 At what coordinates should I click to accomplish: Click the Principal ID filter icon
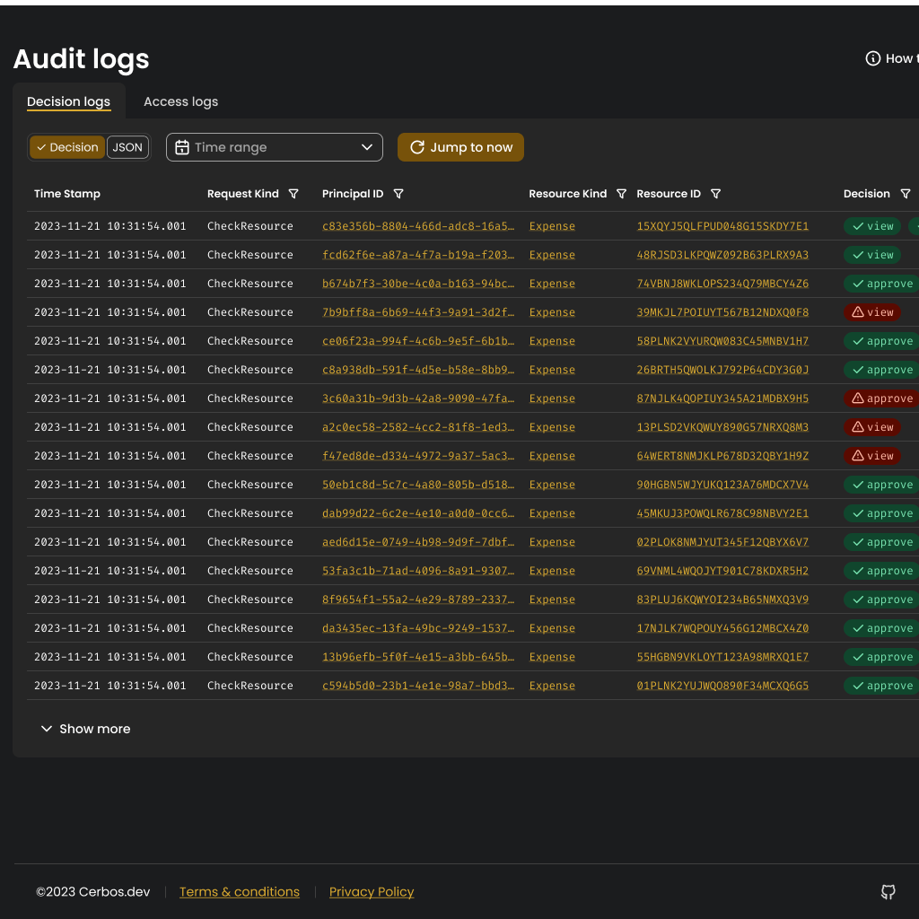398,194
